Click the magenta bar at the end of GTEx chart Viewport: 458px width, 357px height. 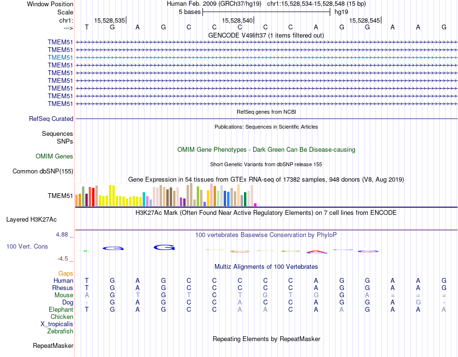pyautogui.click(x=256, y=205)
